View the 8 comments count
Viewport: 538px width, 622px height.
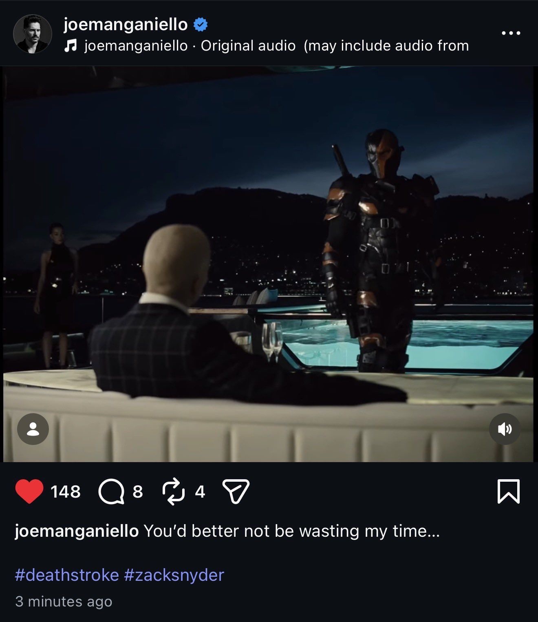coord(138,491)
